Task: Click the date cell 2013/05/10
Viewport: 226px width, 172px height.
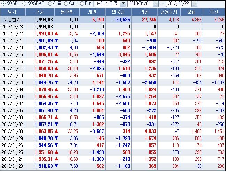Action: pos(13,82)
